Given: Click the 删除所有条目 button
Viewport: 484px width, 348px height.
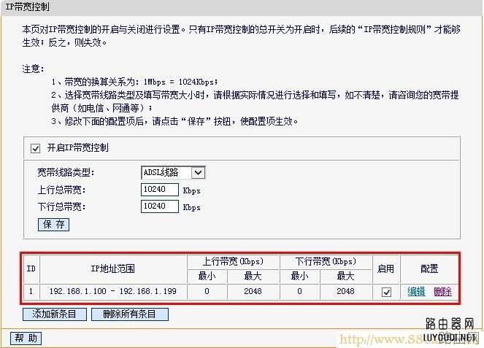Looking at the screenshot, I should pyautogui.click(x=130, y=314).
